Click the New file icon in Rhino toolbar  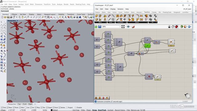tap(2, 17)
